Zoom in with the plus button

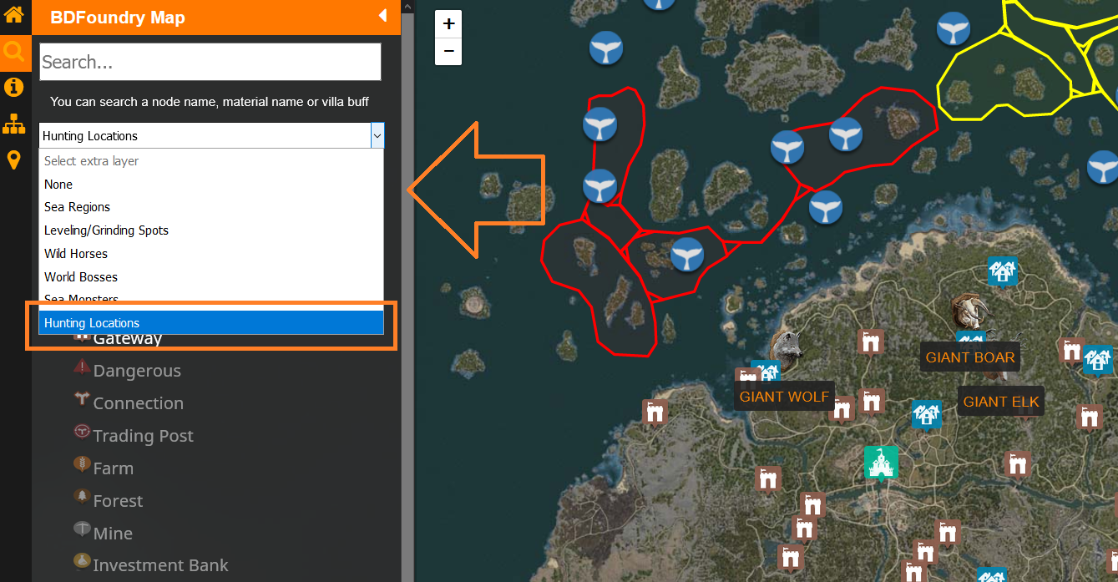(x=449, y=24)
